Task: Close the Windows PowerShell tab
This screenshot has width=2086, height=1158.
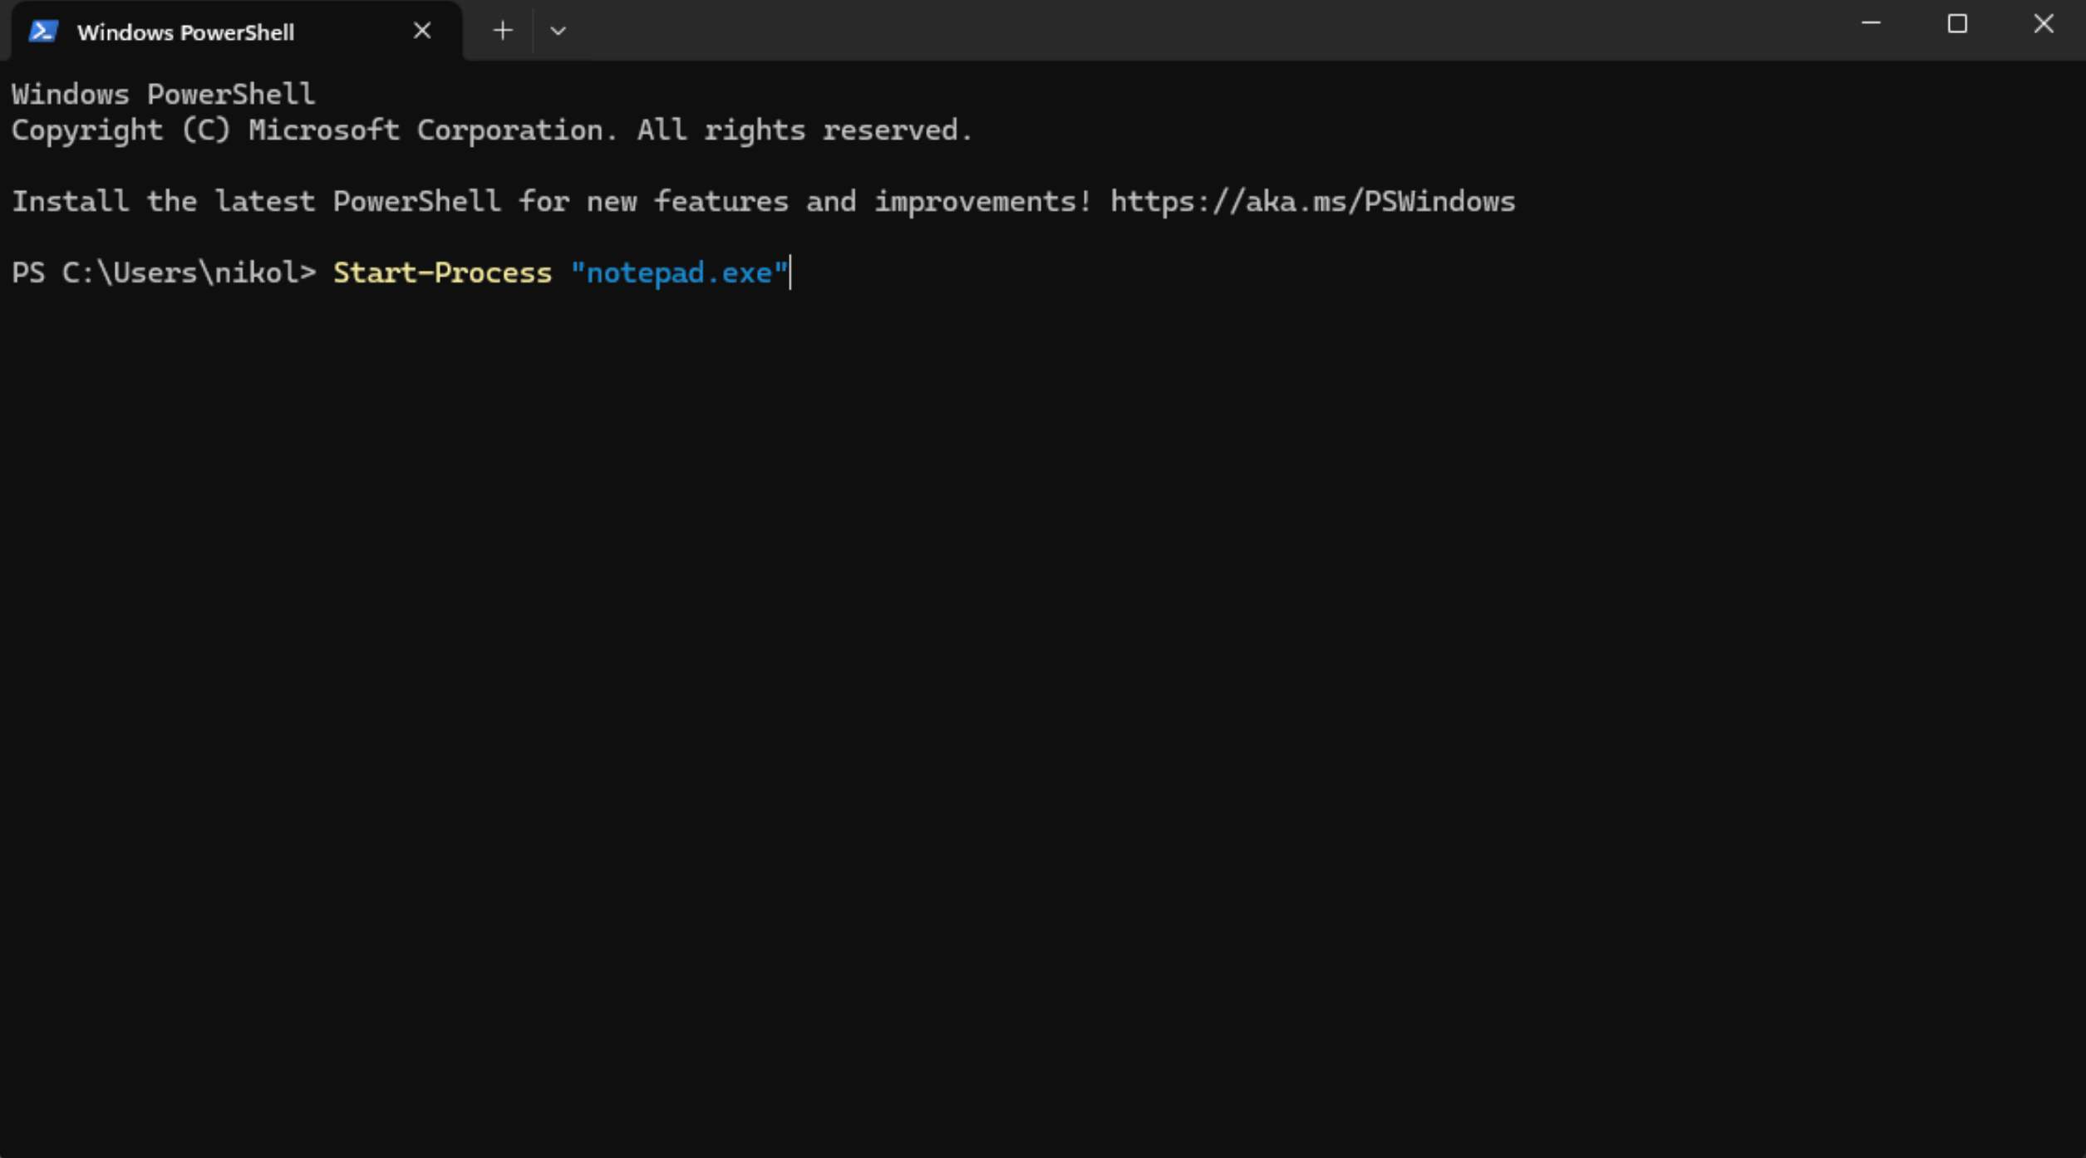Action: (x=422, y=31)
